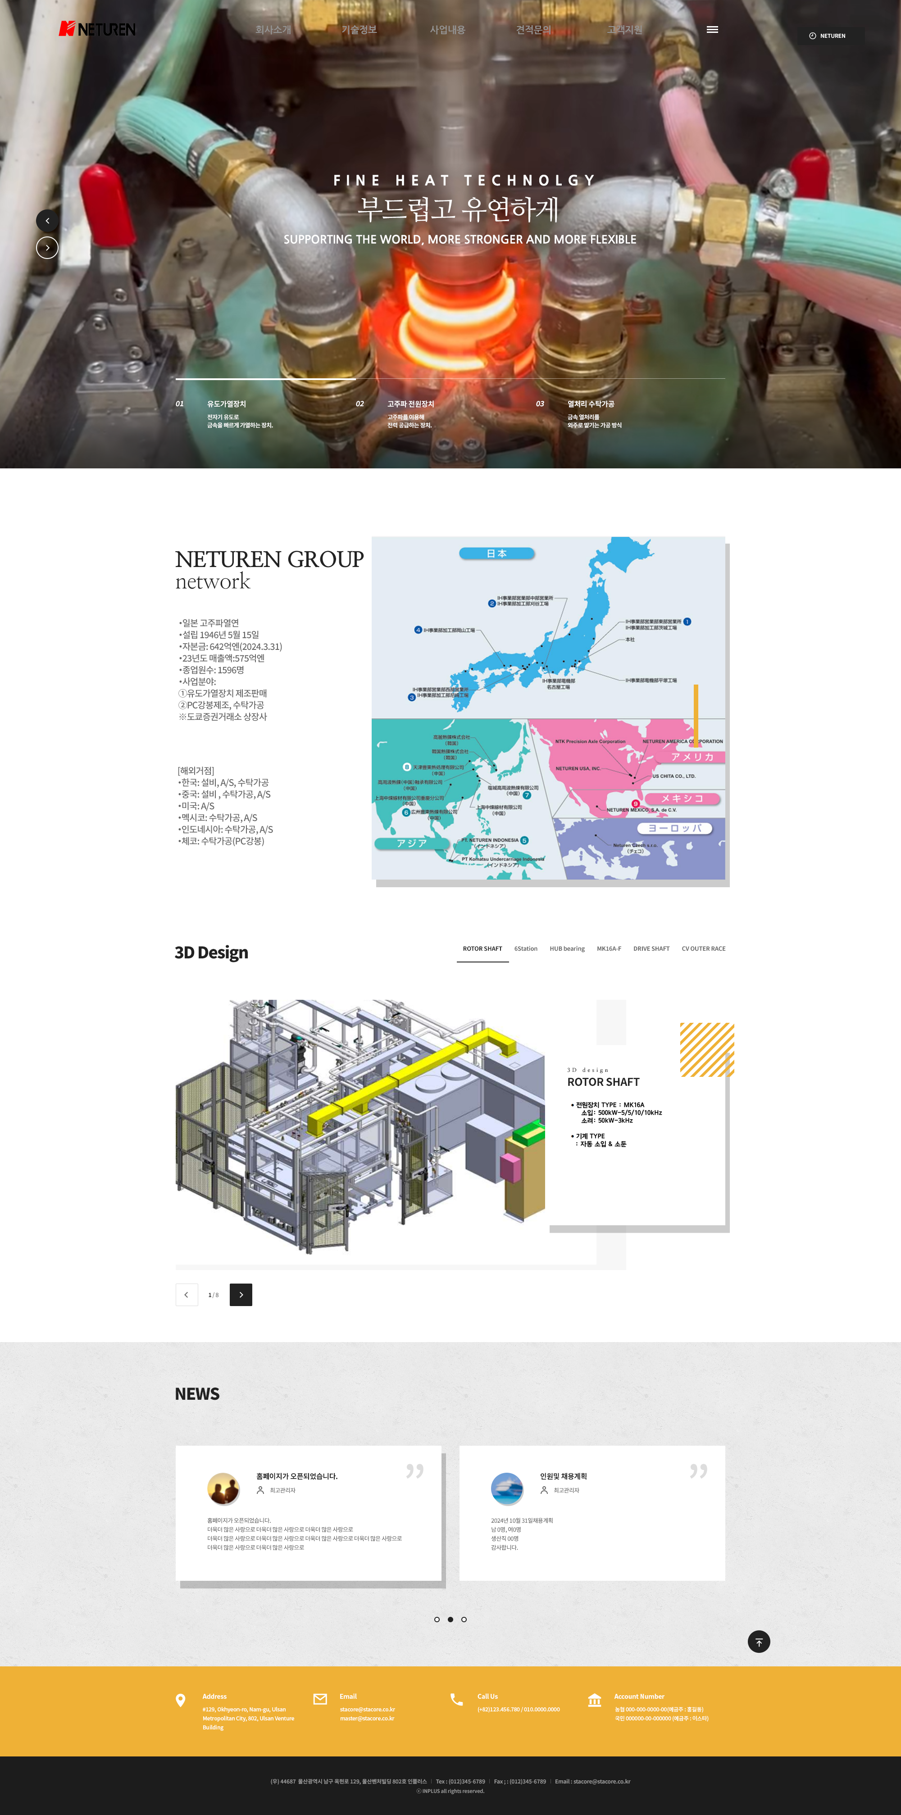Click the NETUREN button at top right
This screenshot has width=901, height=1815.
831,36
